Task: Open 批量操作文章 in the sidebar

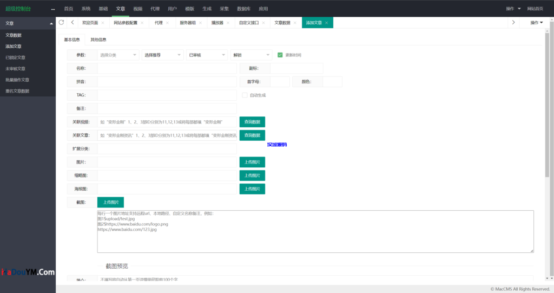Action: coord(17,80)
